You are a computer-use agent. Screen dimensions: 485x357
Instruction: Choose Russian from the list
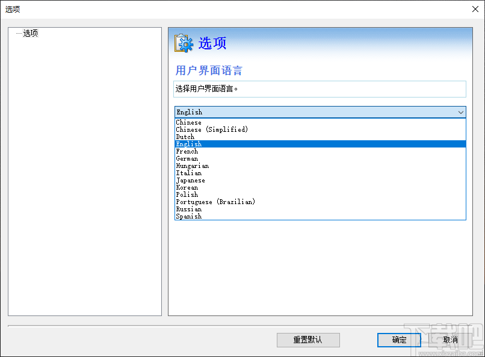320,209
